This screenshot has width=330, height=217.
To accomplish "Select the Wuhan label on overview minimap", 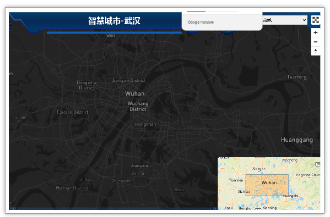I will click(269, 182).
